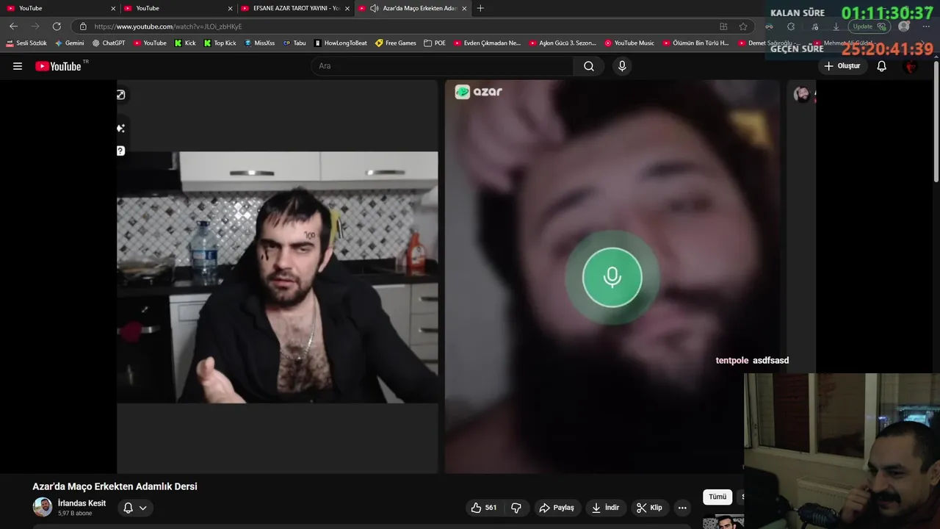Image resolution: width=940 pixels, height=529 pixels.
Task: Open Sesli Sözlük bookmark
Action: [x=26, y=43]
